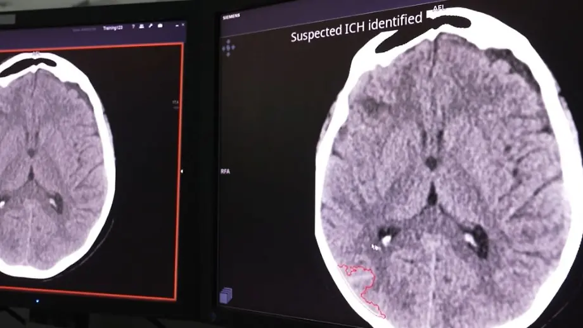
Task: Open the chat message icon
Action: click(x=160, y=26)
